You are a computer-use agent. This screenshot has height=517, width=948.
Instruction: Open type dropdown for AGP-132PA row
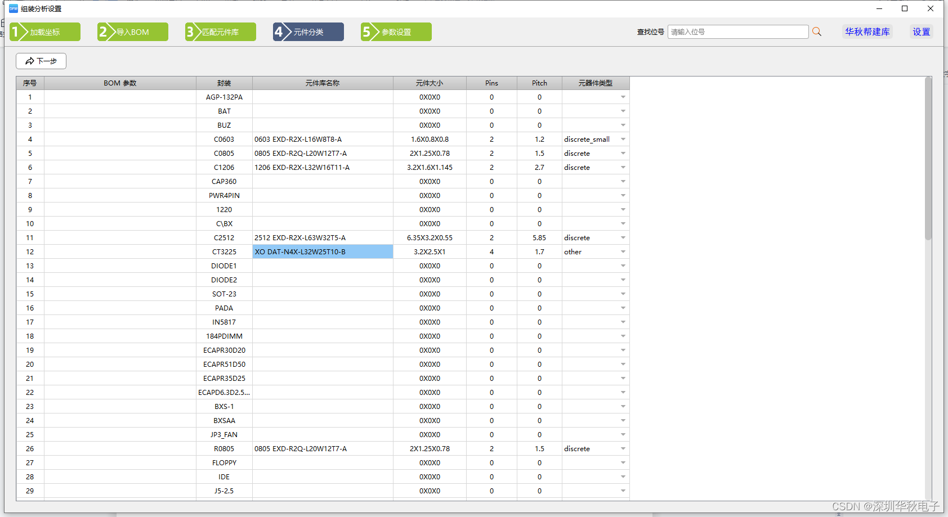(623, 97)
